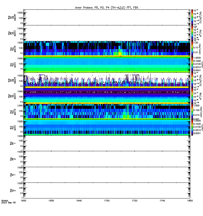
Task: Click the 'the fff 2' axis label
Action: (x=13, y=159)
